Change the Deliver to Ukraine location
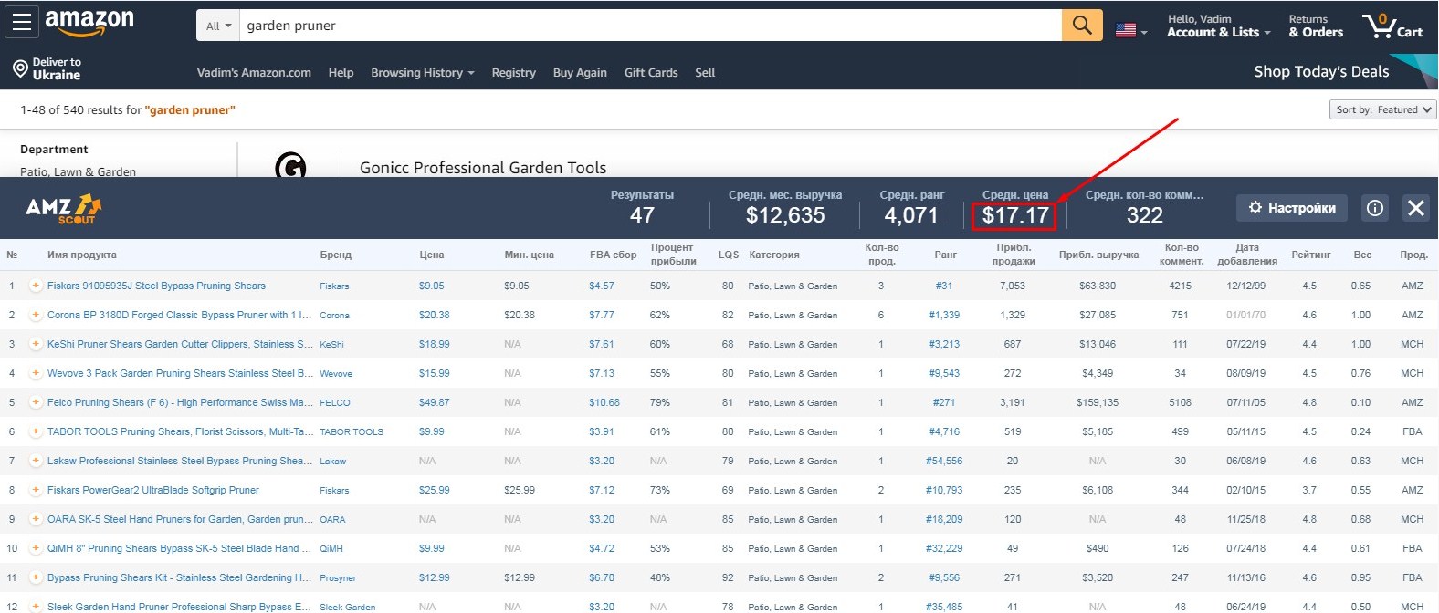This screenshot has height=613, width=1439. click(47, 68)
